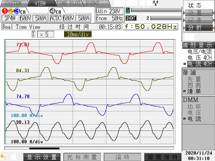Screen dimensions: 215x161
Task: Switch to the TIME PLOT tab
Action: pos(68,3)
